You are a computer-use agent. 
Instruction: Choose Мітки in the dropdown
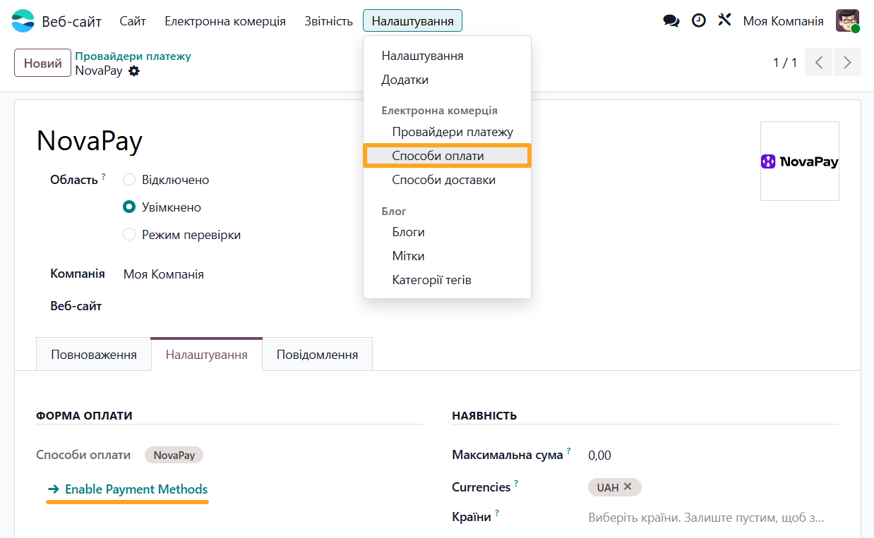click(447, 256)
